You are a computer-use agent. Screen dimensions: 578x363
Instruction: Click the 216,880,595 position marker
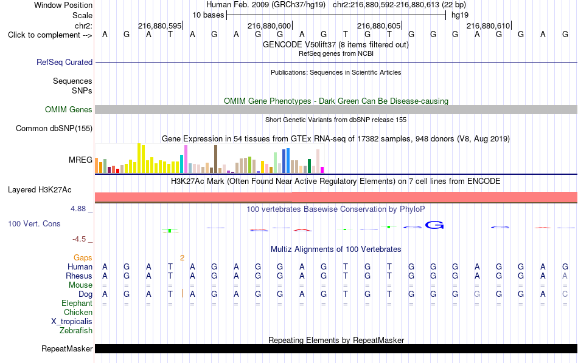tap(160, 25)
